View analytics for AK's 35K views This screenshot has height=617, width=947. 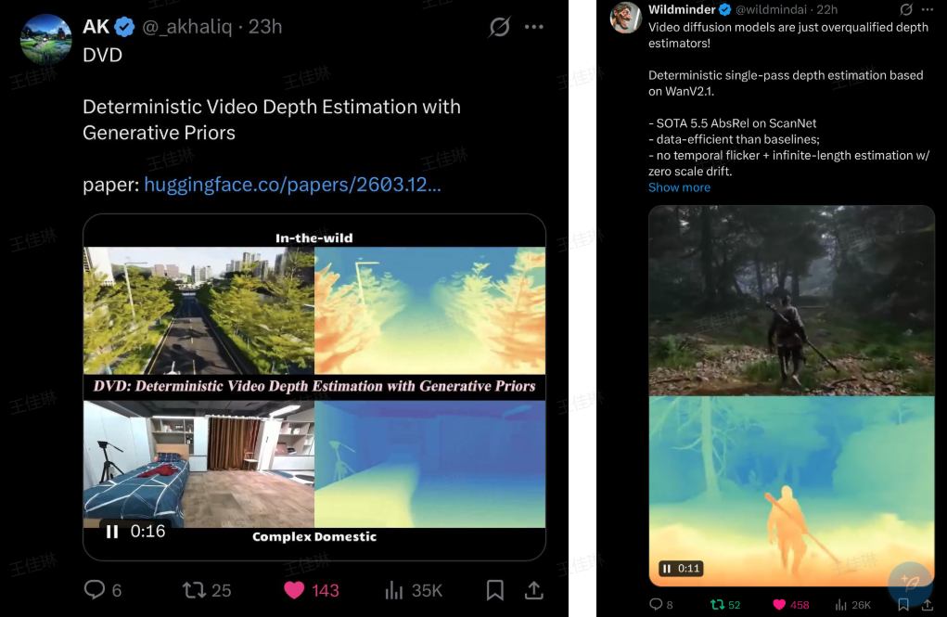coord(414,590)
